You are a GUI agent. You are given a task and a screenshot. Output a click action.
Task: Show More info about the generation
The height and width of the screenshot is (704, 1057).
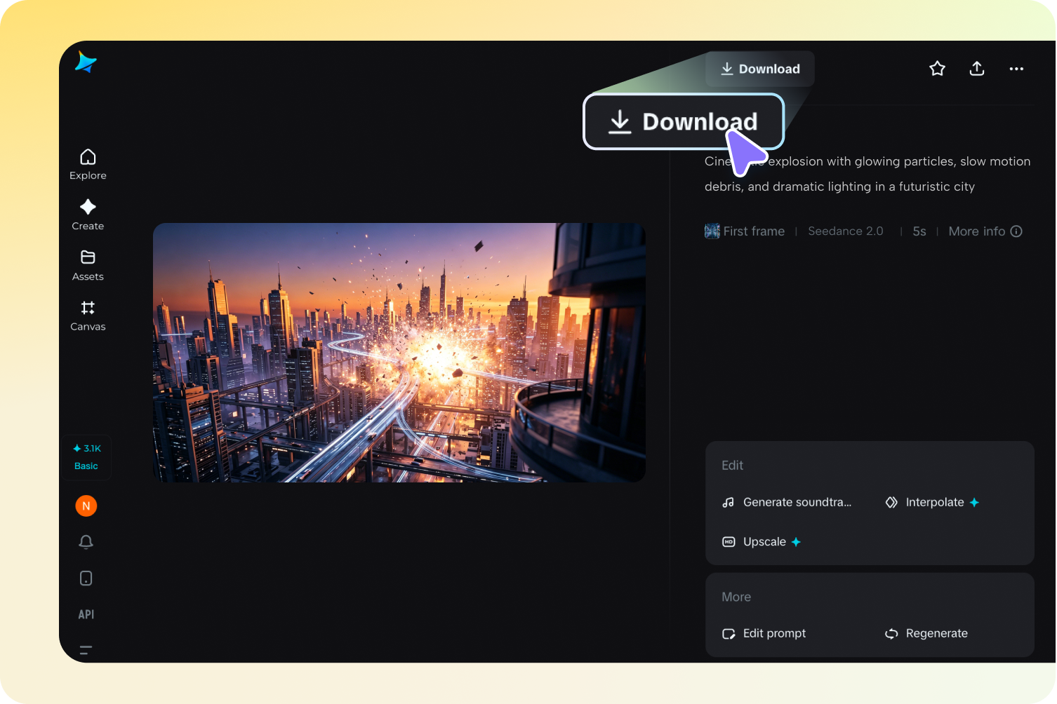point(985,231)
